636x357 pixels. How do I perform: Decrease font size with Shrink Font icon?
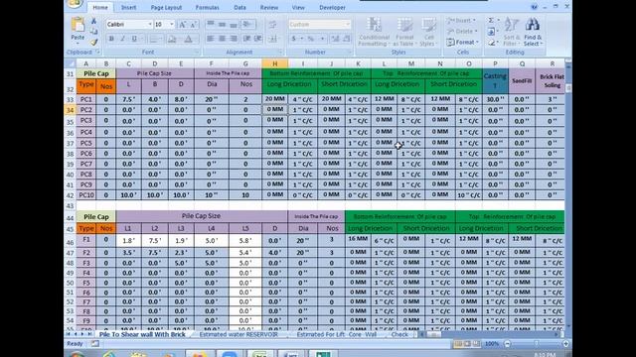click(194, 25)
